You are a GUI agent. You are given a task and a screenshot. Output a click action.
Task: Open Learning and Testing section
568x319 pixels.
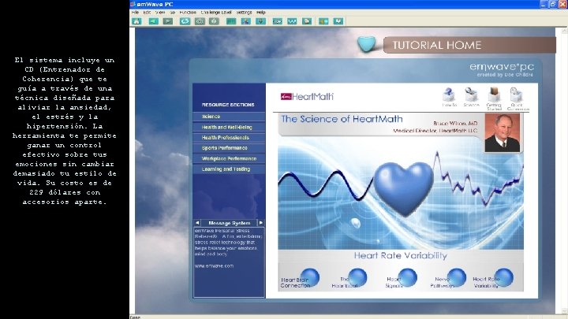click(x=229, y=169)
